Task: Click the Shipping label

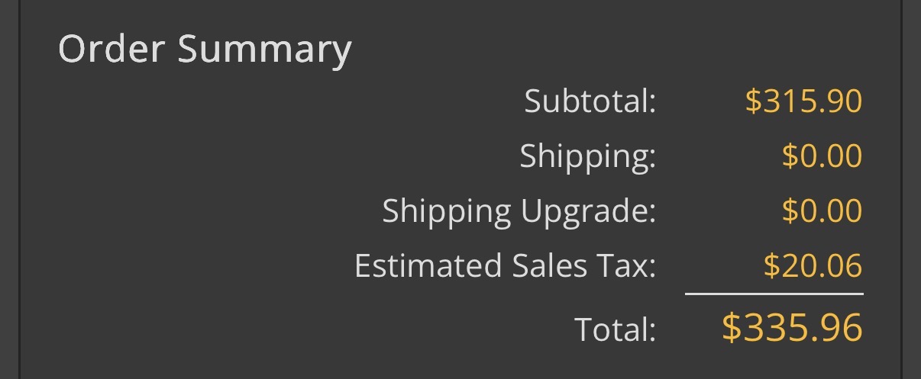Action: (x=587, y=156)
